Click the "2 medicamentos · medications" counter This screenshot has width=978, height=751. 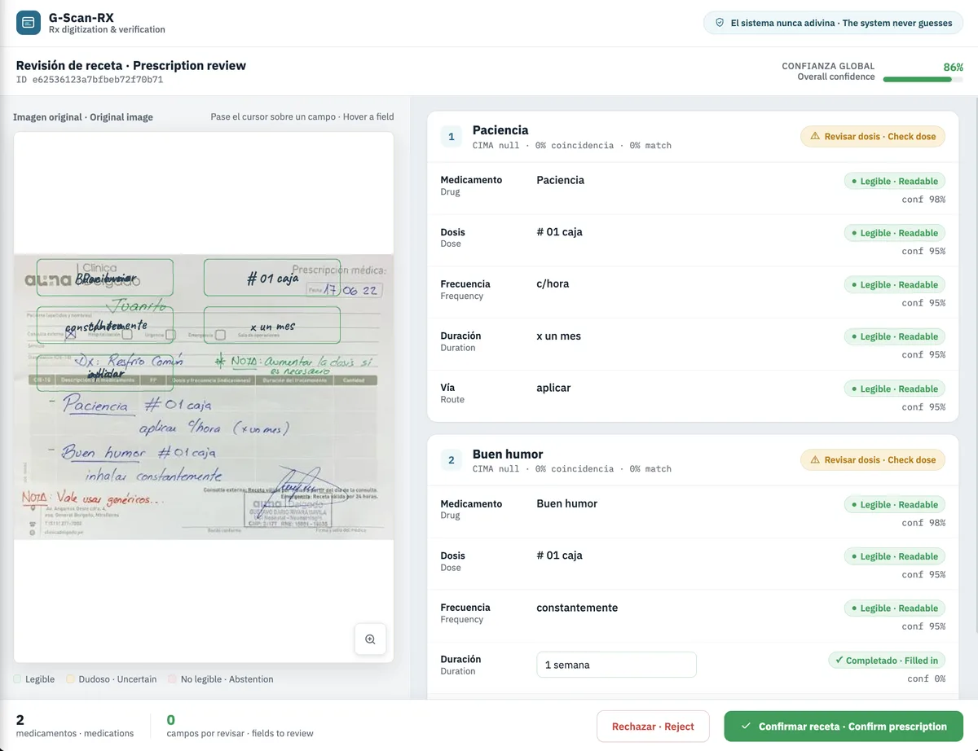pos(75,727)
